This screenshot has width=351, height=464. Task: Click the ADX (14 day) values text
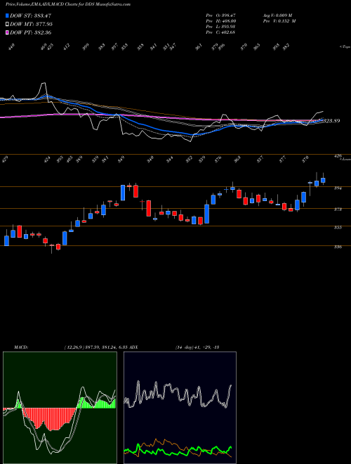tap(197, 347)
